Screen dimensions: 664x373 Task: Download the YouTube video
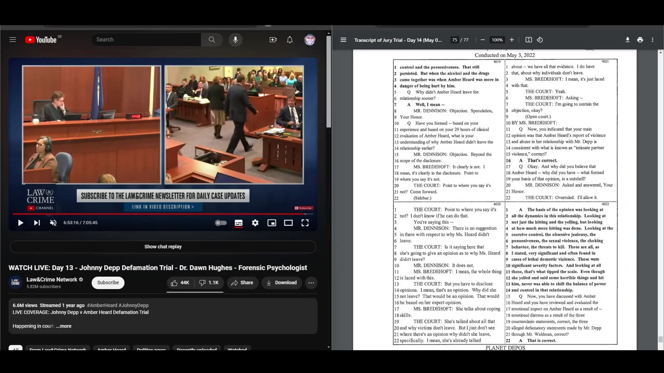pyautogui.click(x=282, y=282)
